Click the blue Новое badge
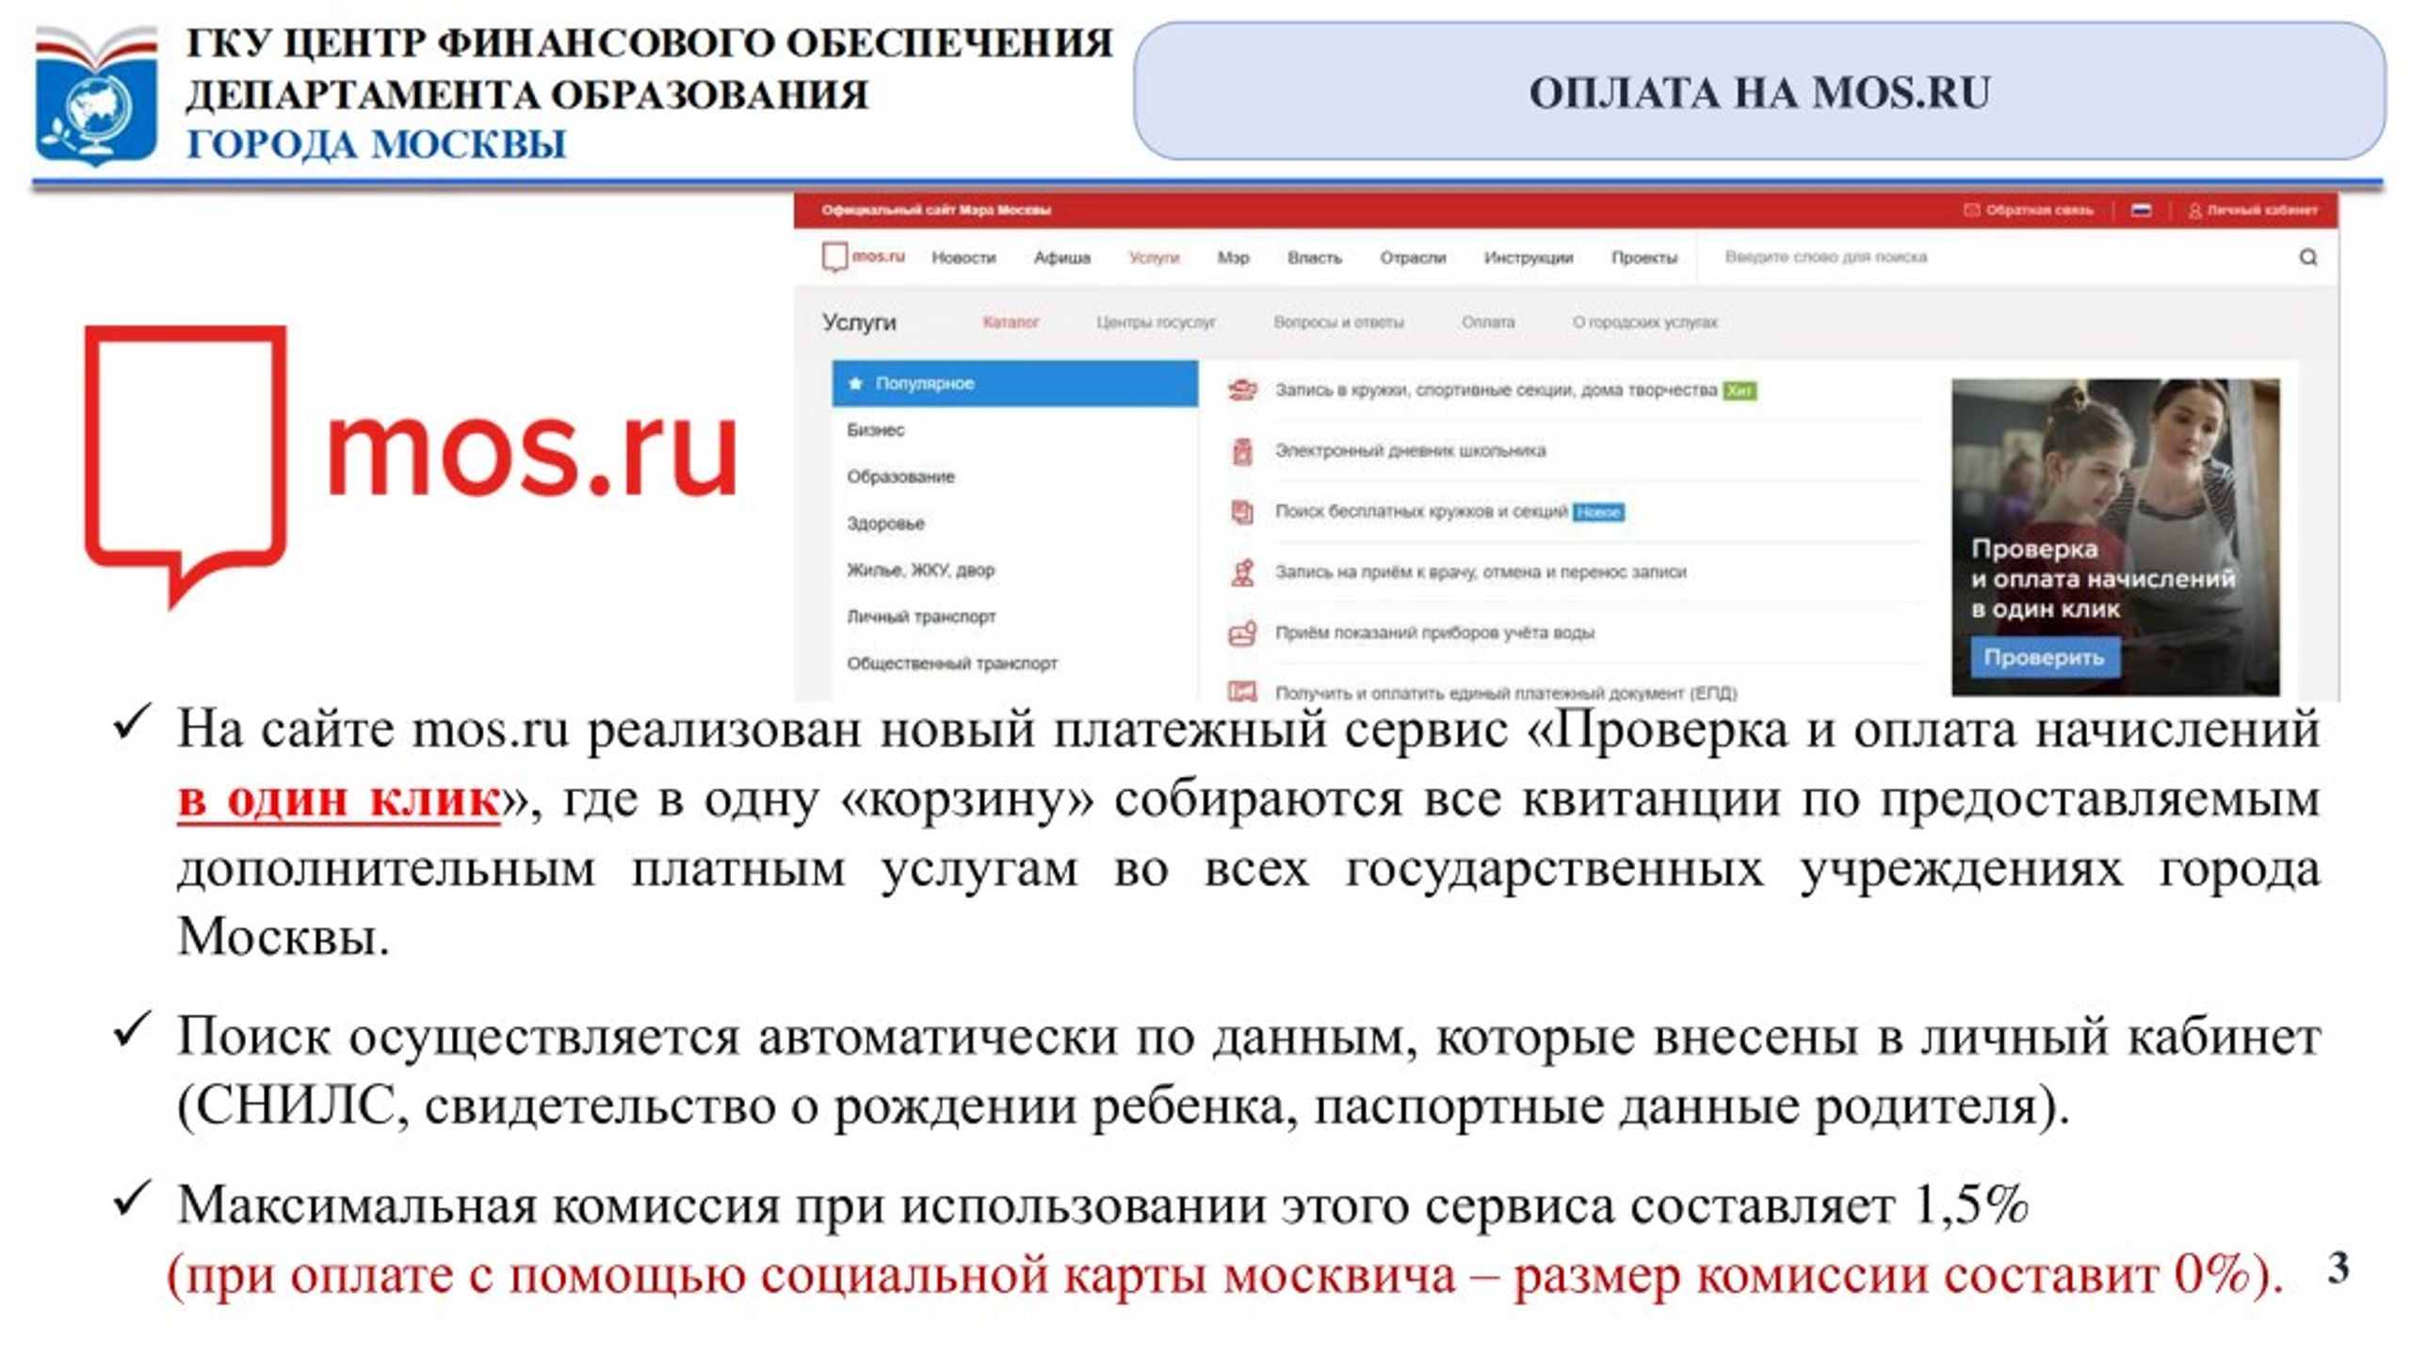 [x=1598, y=512]
